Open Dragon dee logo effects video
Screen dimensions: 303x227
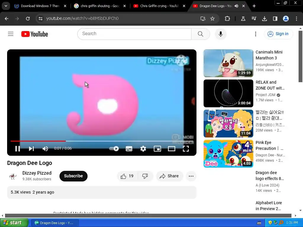pos(270,176)
